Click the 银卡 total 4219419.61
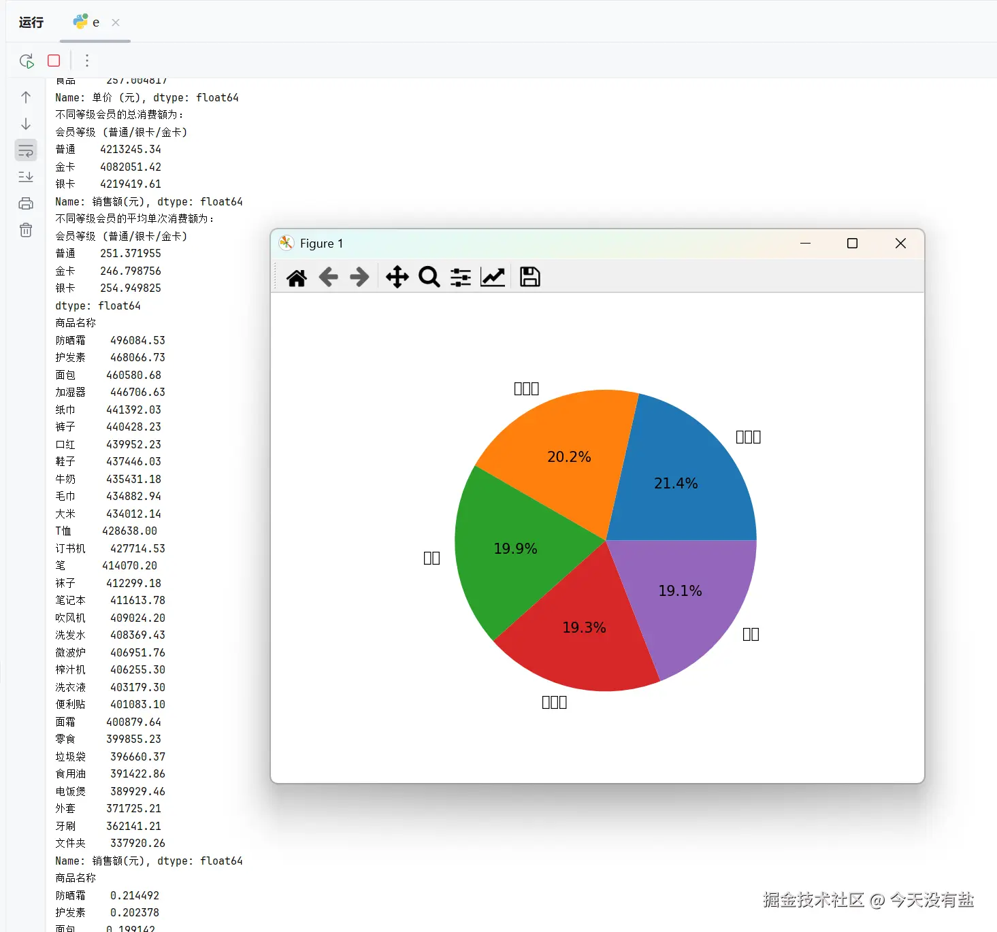The width and height of the screenshot is (997, 932). pos(131,184)
